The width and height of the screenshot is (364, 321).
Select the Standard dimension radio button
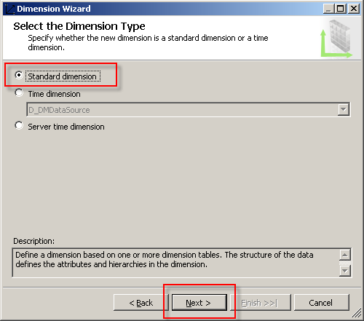19,75
